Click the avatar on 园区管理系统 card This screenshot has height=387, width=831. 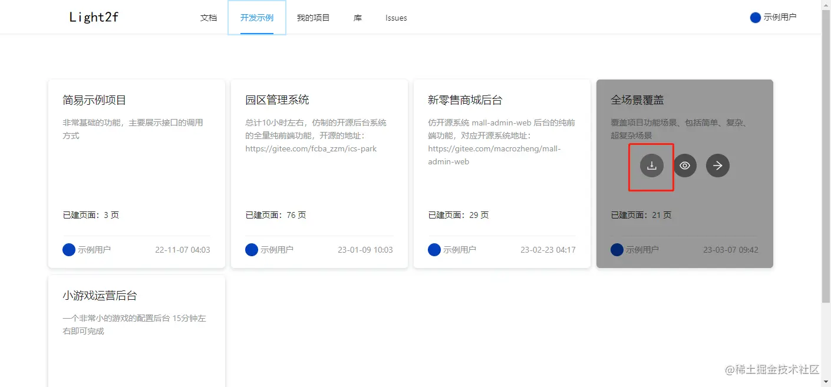[252, 250]
